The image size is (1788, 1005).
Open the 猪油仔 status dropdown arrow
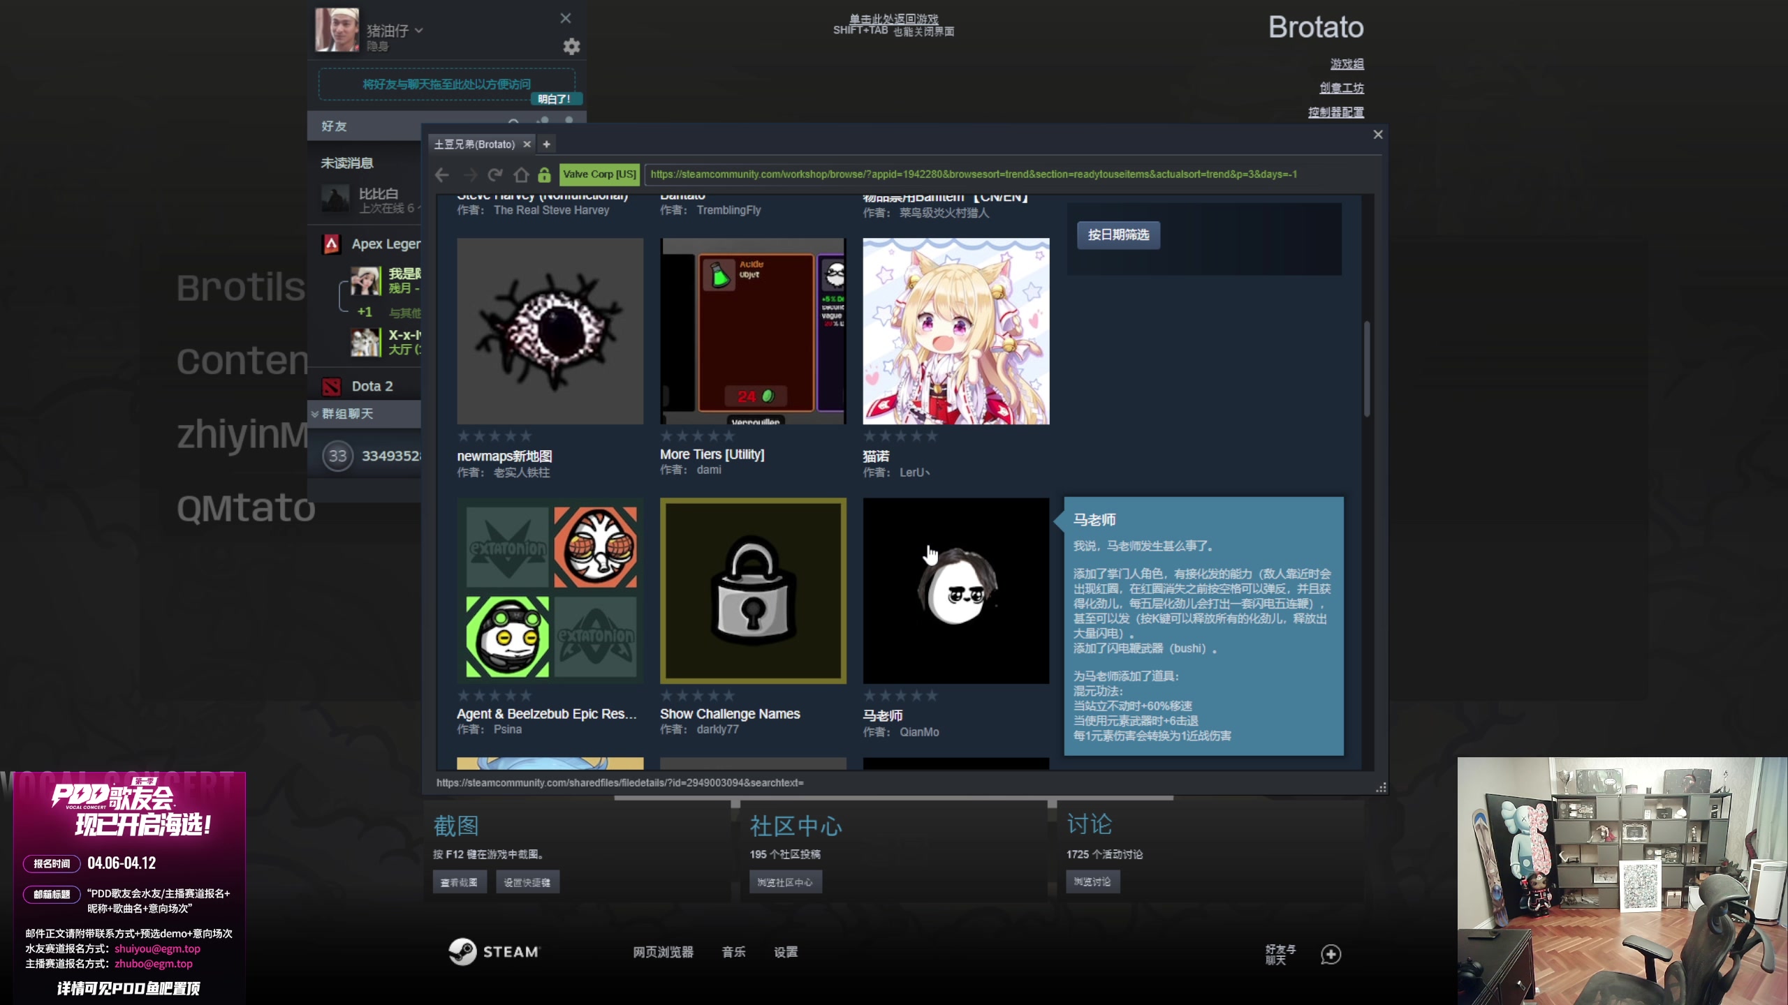tap(419, 31)
